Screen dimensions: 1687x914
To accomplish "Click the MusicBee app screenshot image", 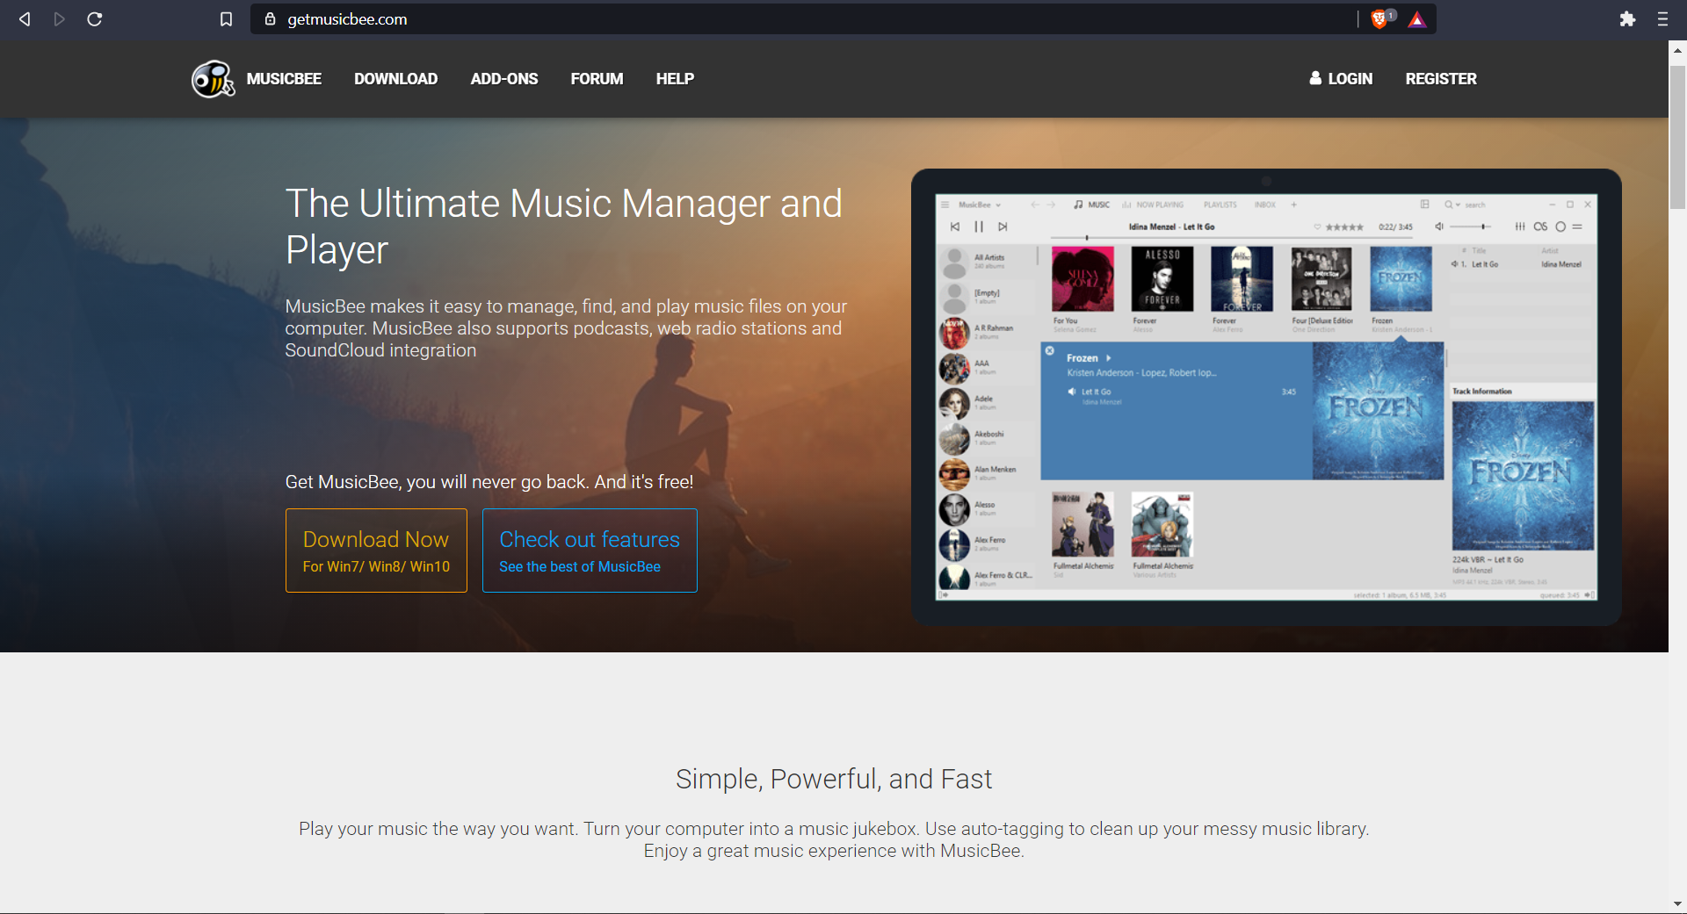I will coord(1265,397).
